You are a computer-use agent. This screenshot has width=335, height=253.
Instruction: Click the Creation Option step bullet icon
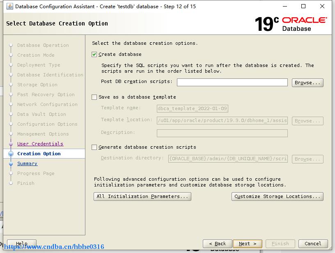[11, 154]
